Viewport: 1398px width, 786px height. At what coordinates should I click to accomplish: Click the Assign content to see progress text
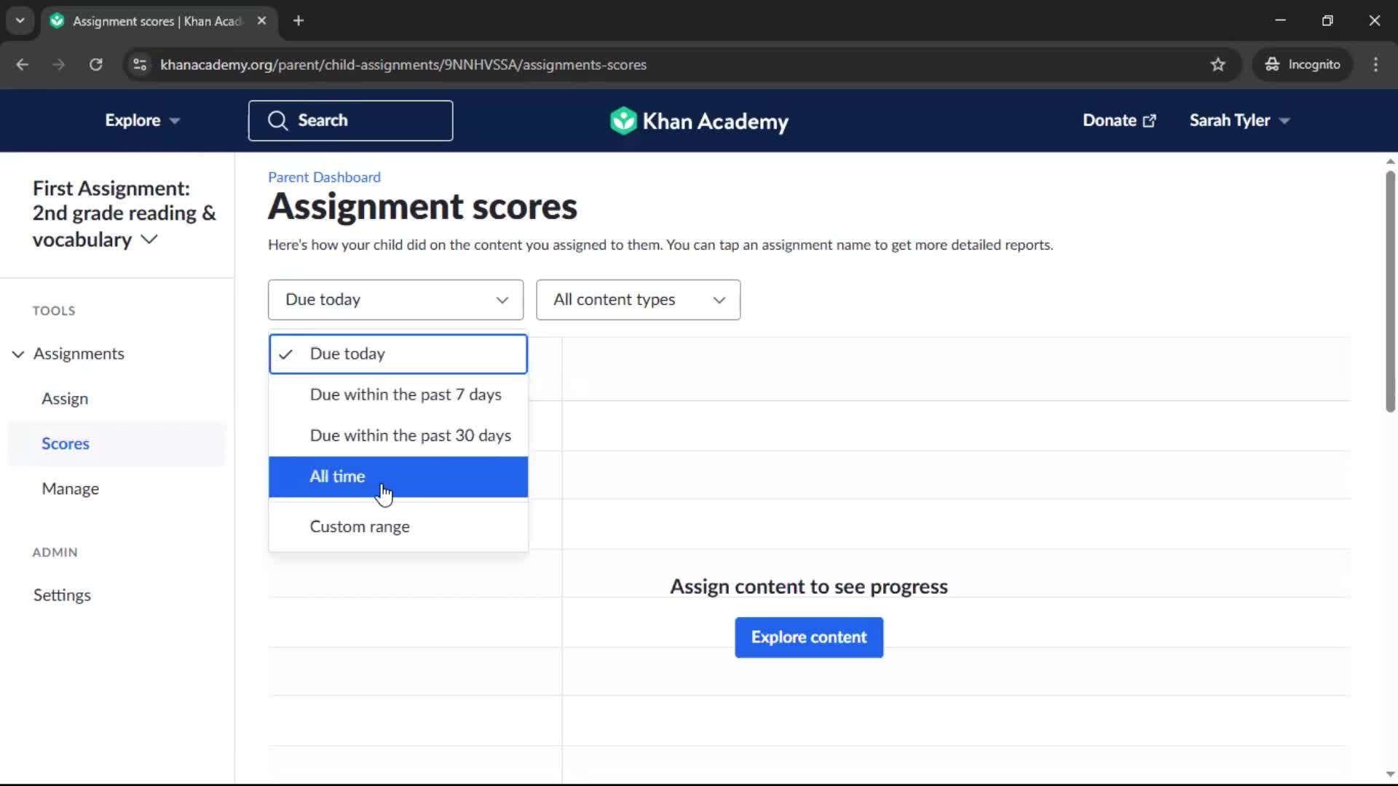[809, 587]
